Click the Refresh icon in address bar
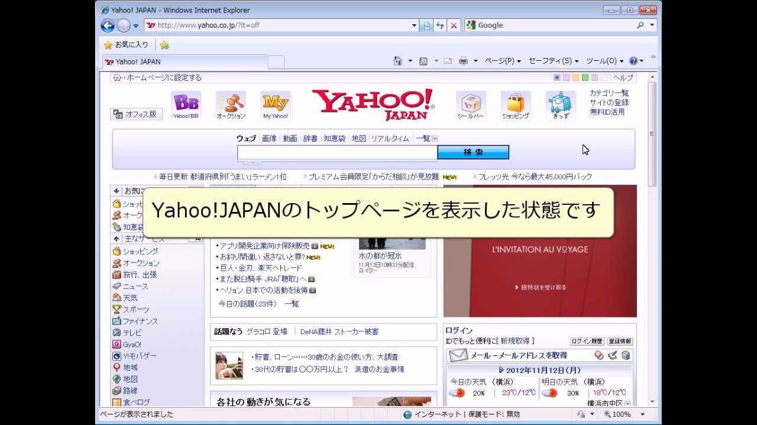This screenshot has width=757, height=425. [440, 25]
